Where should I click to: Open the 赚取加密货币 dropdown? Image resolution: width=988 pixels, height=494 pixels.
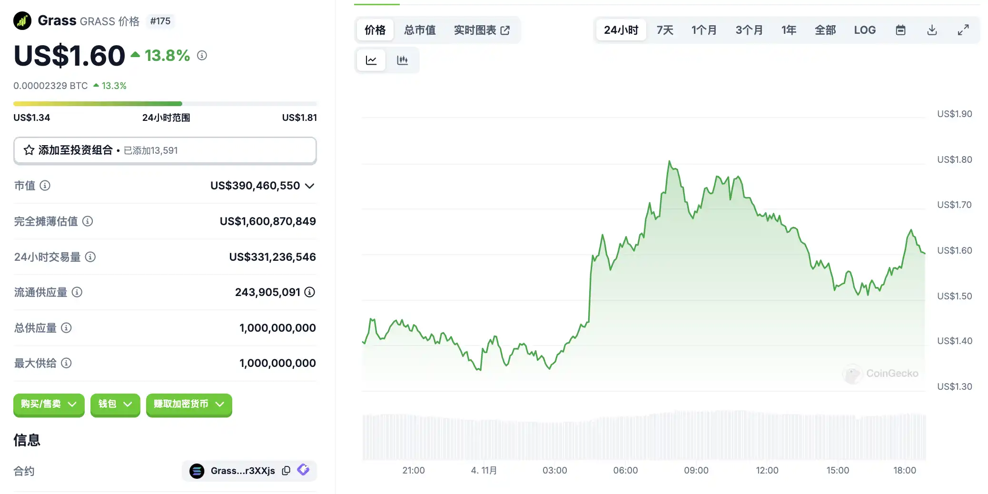(x=189, y=404)
